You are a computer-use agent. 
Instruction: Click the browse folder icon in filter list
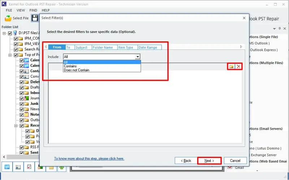(231, 67)
